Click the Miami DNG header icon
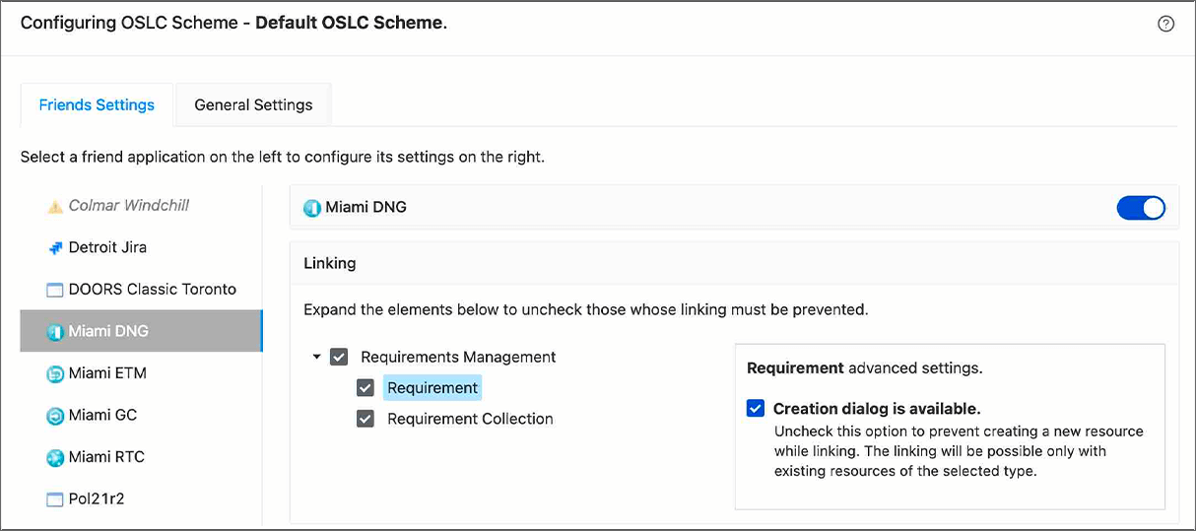Viewport: 1196px width, 531px height. [x=312, y=208]
